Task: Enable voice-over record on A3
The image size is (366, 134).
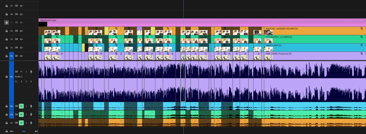Action: 31,115
